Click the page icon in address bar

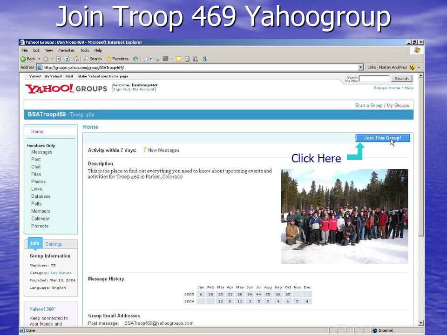coord(40,67)
